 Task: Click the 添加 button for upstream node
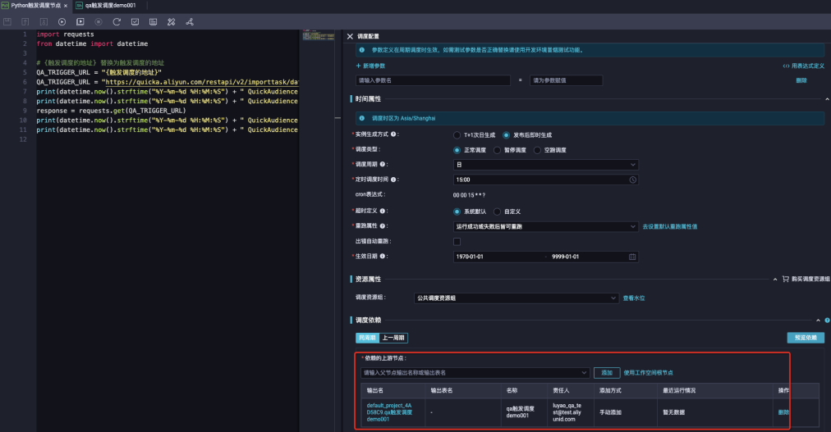click(607, 373)
